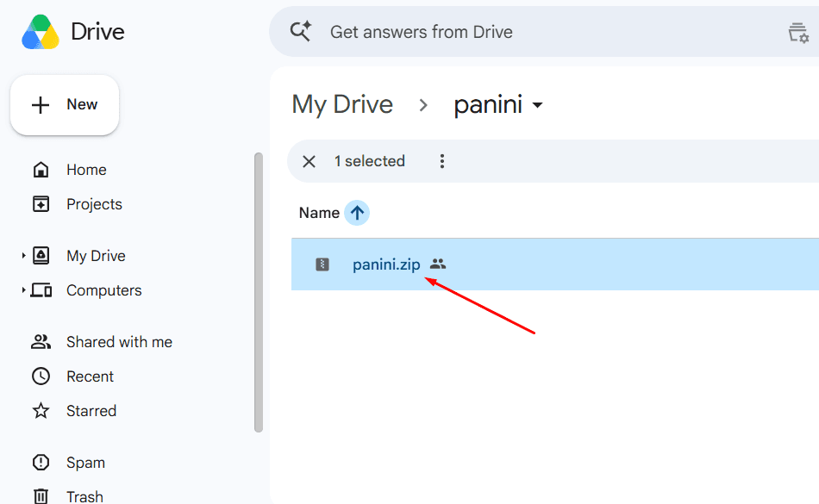Click the shared people icon beside panini.zip
This screenshot has width=819, height=504.
point(438,264)
